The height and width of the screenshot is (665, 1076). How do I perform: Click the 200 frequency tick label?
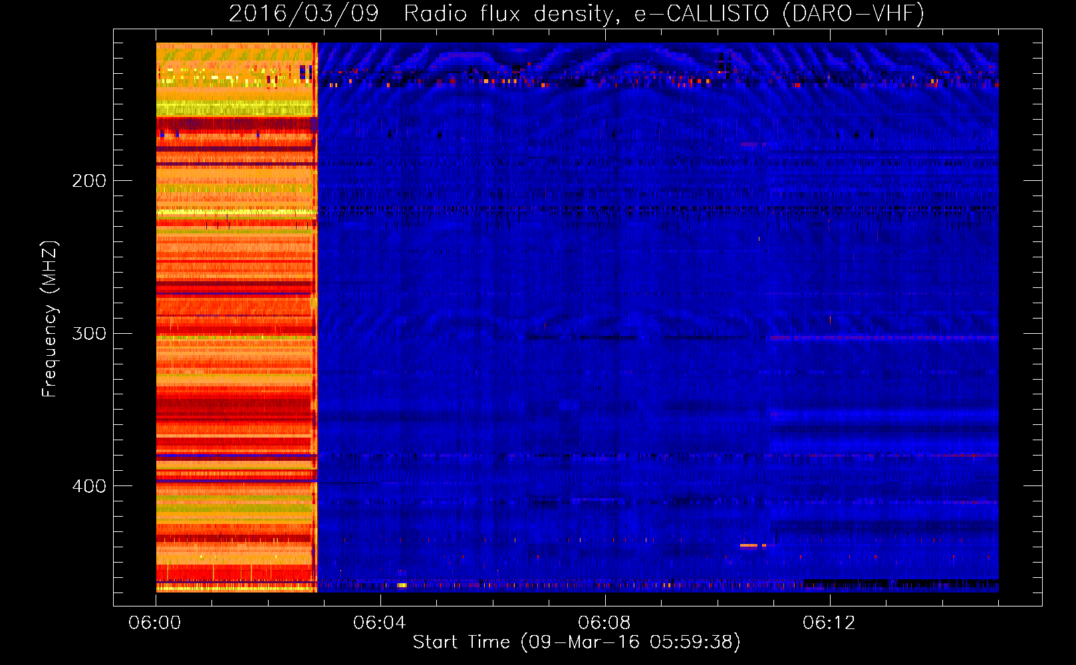[x=89, y=181]
